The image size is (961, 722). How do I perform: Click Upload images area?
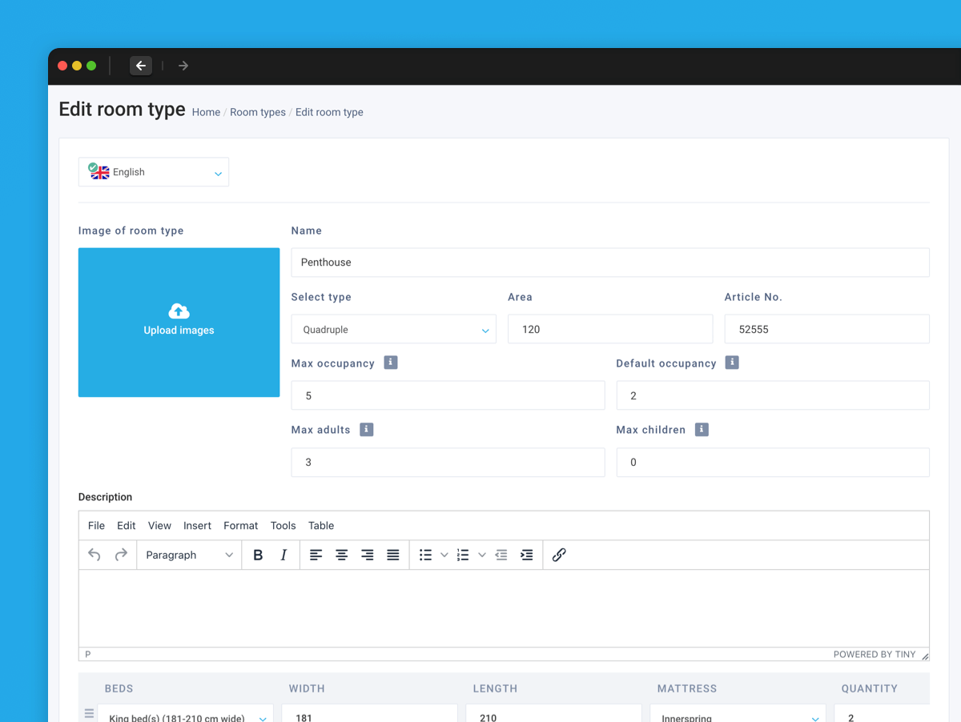pos(179,322)
